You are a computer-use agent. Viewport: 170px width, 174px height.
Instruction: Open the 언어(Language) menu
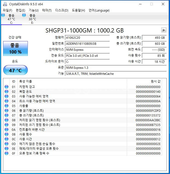pos(99,10)
